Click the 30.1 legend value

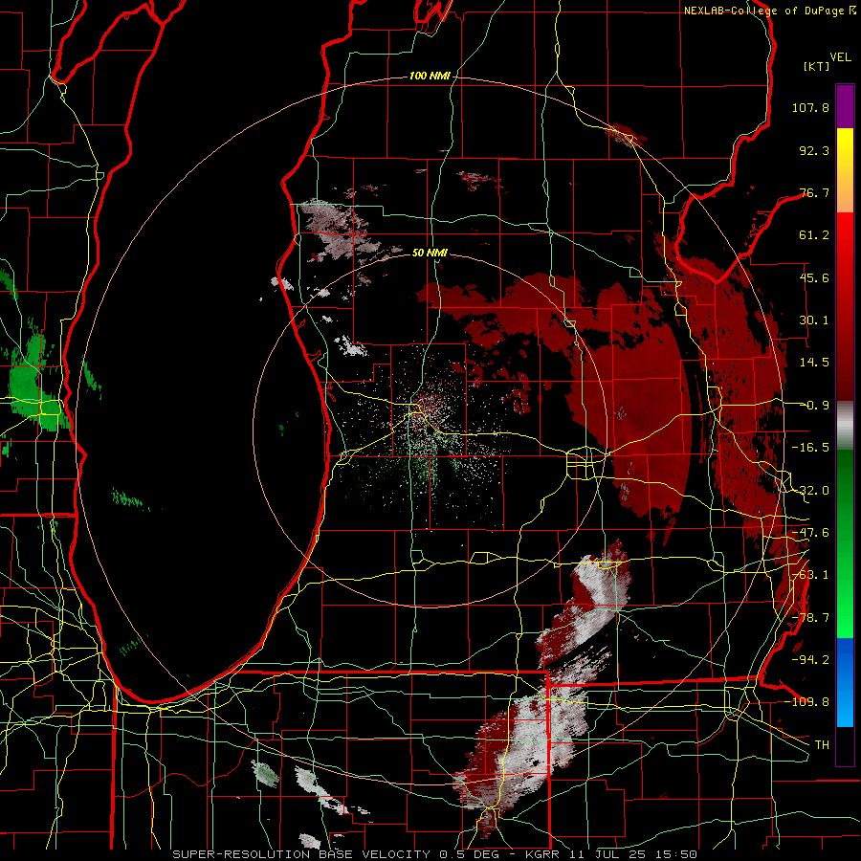pyautogui.click(x=814, y=320)
